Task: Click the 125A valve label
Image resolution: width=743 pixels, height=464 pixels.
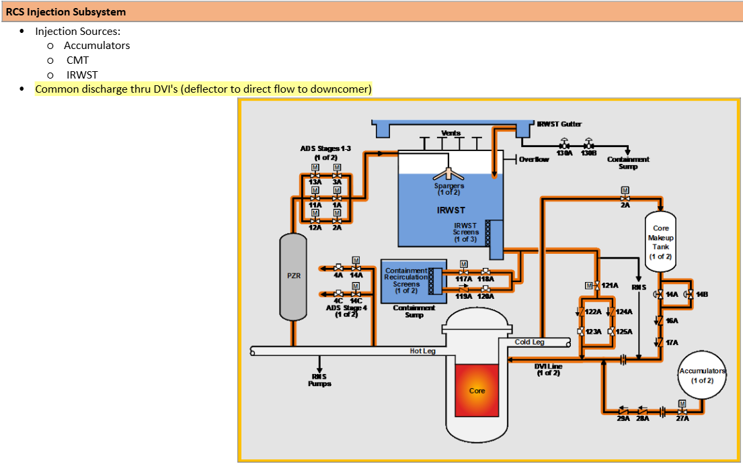Action: pyautogui.click(x=624, y=332)
